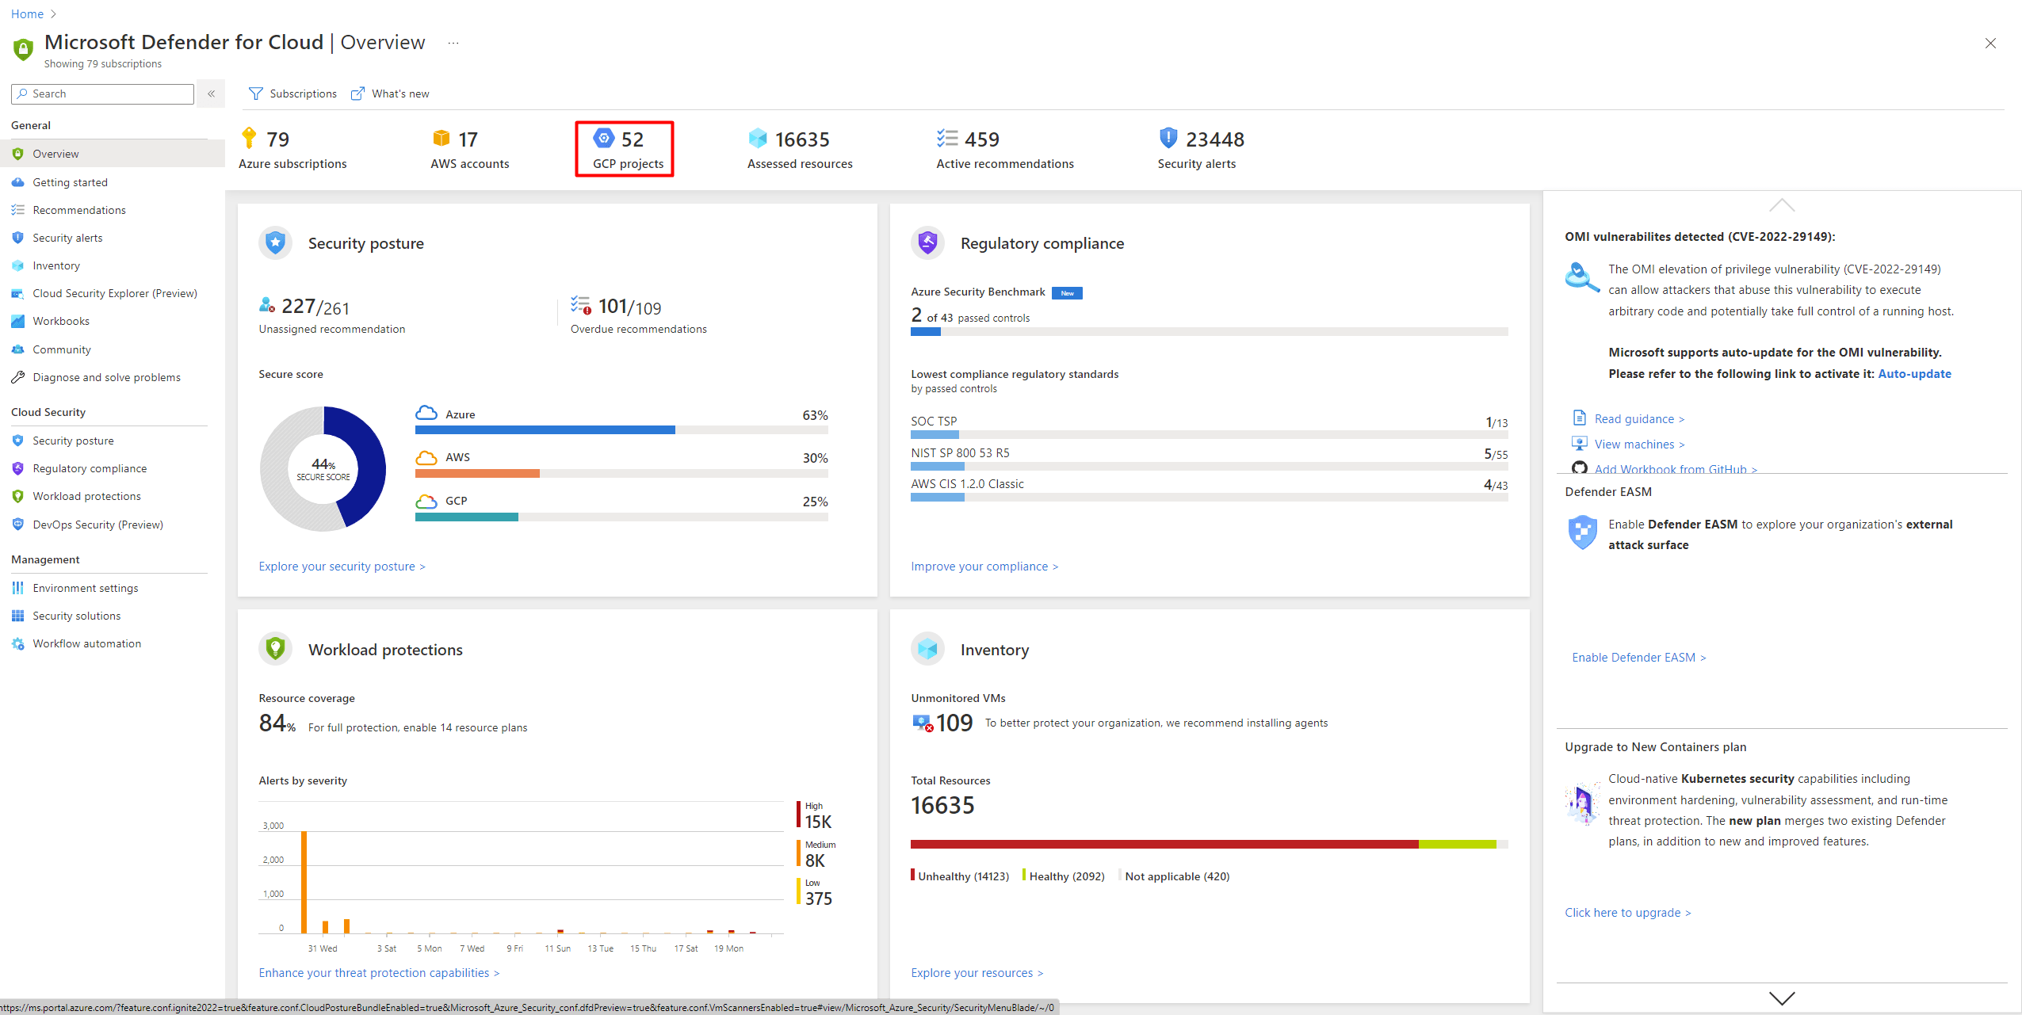Open the 52 GCP projects summary
This screenshot has height=1015, width=2022.
[x=624, y=149]
